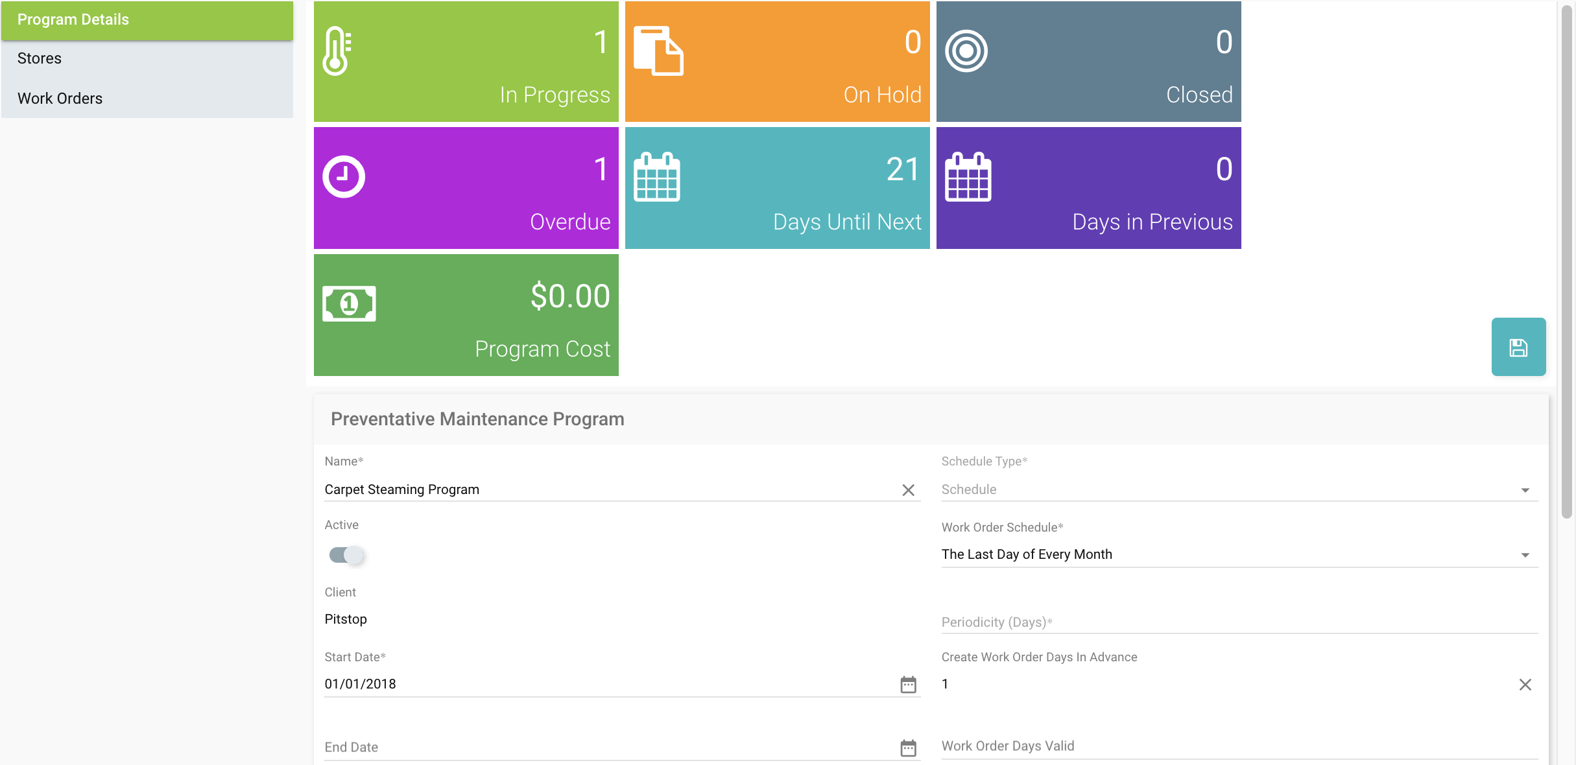Screen dimensions: 1576x765
Task: Open the Work Order Schedule dropdown
Action: point(1239,554)
